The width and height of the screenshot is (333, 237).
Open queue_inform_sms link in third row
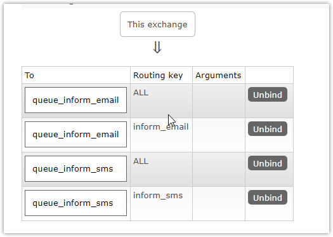click(x=75, y=169)
